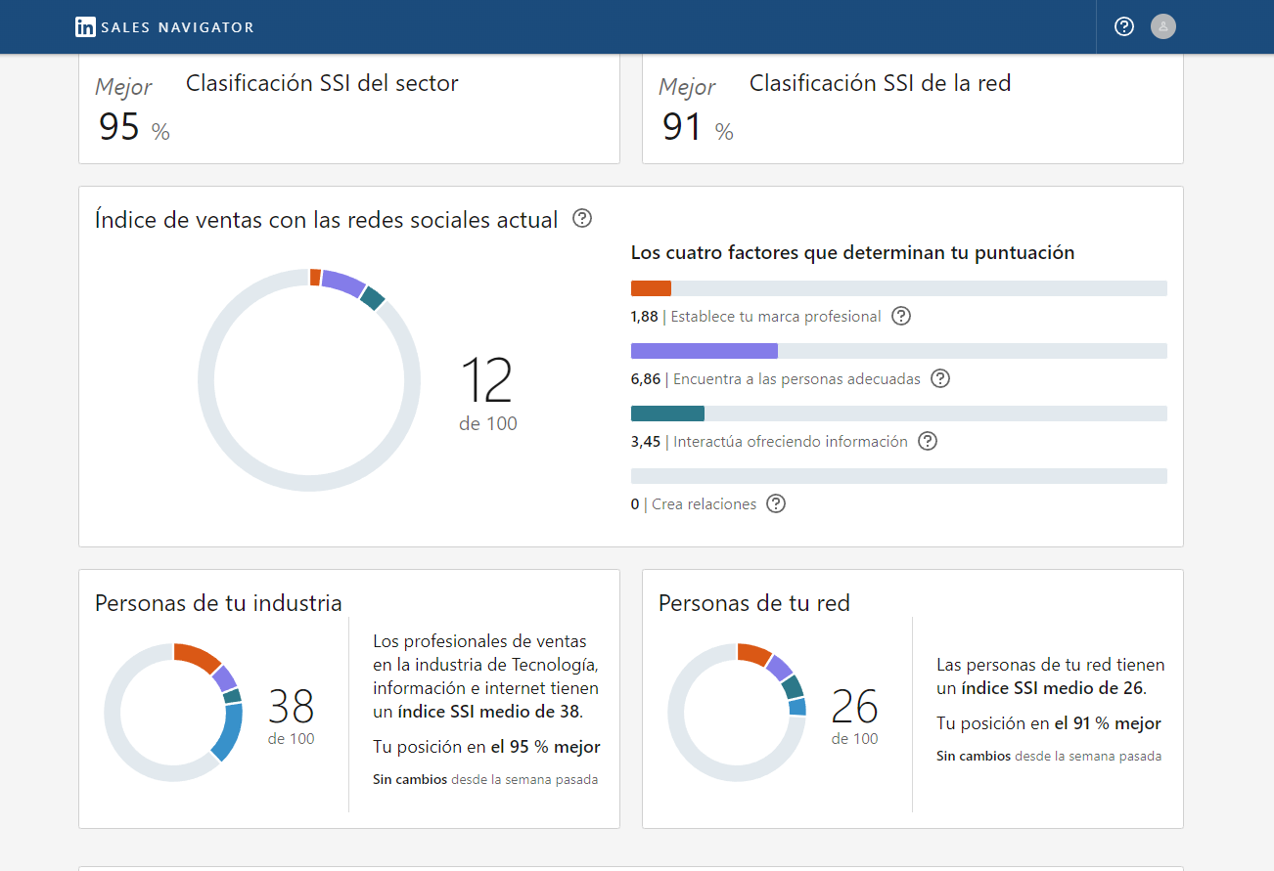Click the 0 Crea relaciones label
This screenshot has height=871, width=1274.
[x=694, y=504]
